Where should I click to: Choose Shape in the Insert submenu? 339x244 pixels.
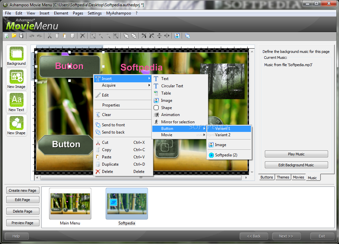(180, 108)
